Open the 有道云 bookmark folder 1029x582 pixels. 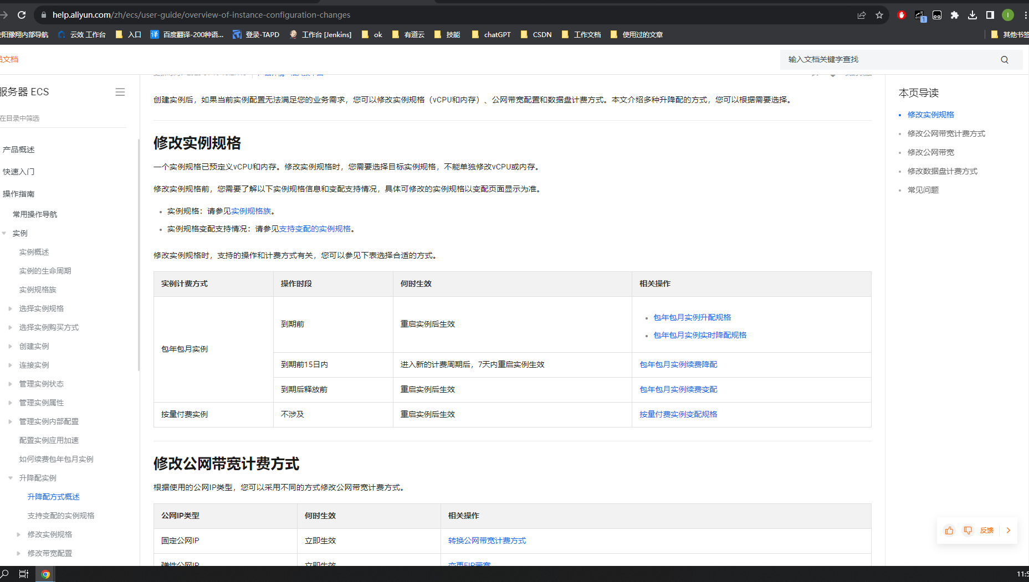(408, 34)
